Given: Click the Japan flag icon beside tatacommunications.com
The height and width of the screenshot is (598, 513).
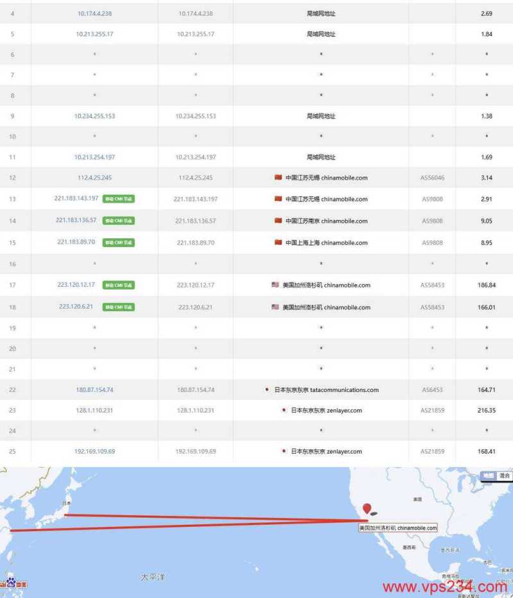Looking at the screenshot, I should [x=267, y=389].
